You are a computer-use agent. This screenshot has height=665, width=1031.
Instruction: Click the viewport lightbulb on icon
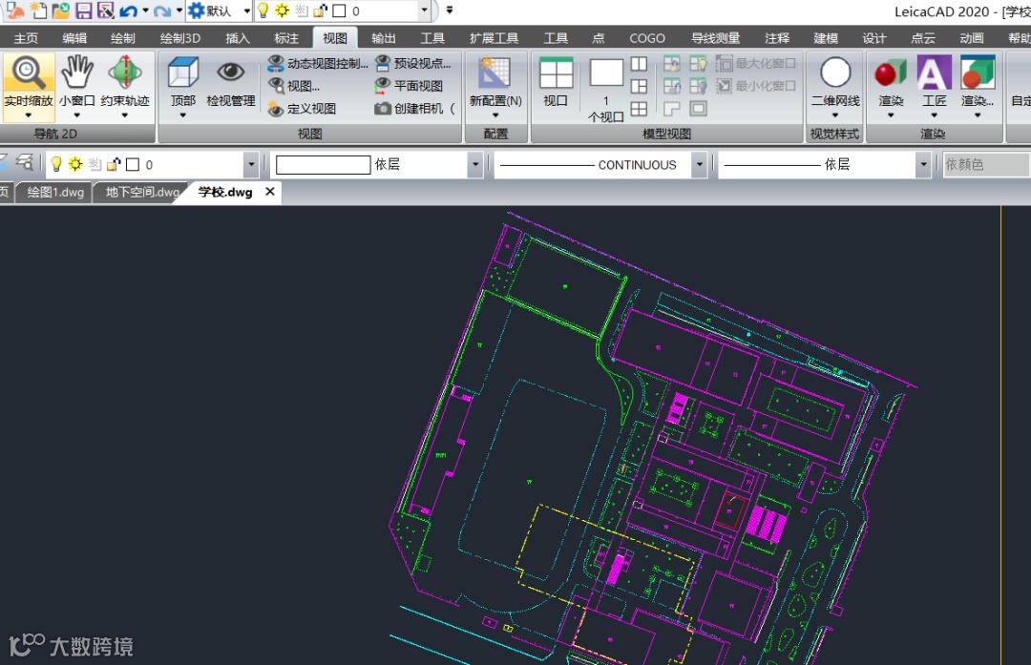click(698, 64)
